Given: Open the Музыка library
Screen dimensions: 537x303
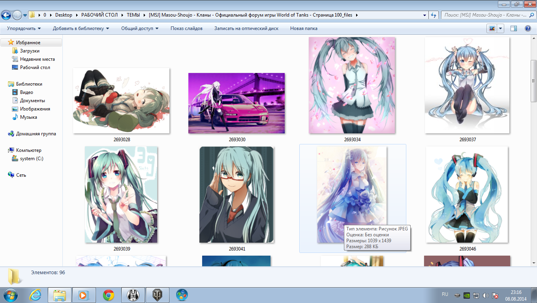Looking at the screenshot, I should point(28,117).
